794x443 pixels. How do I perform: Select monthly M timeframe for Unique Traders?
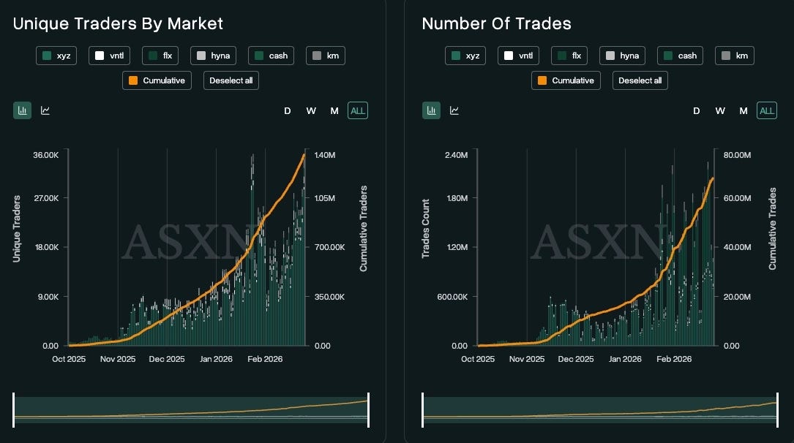334,111
